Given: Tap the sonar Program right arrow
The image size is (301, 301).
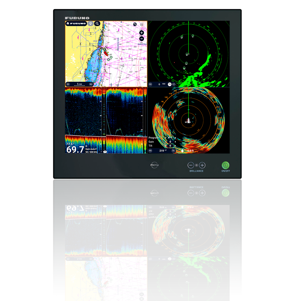Looking at the screenshot, I should click(175, 138).
